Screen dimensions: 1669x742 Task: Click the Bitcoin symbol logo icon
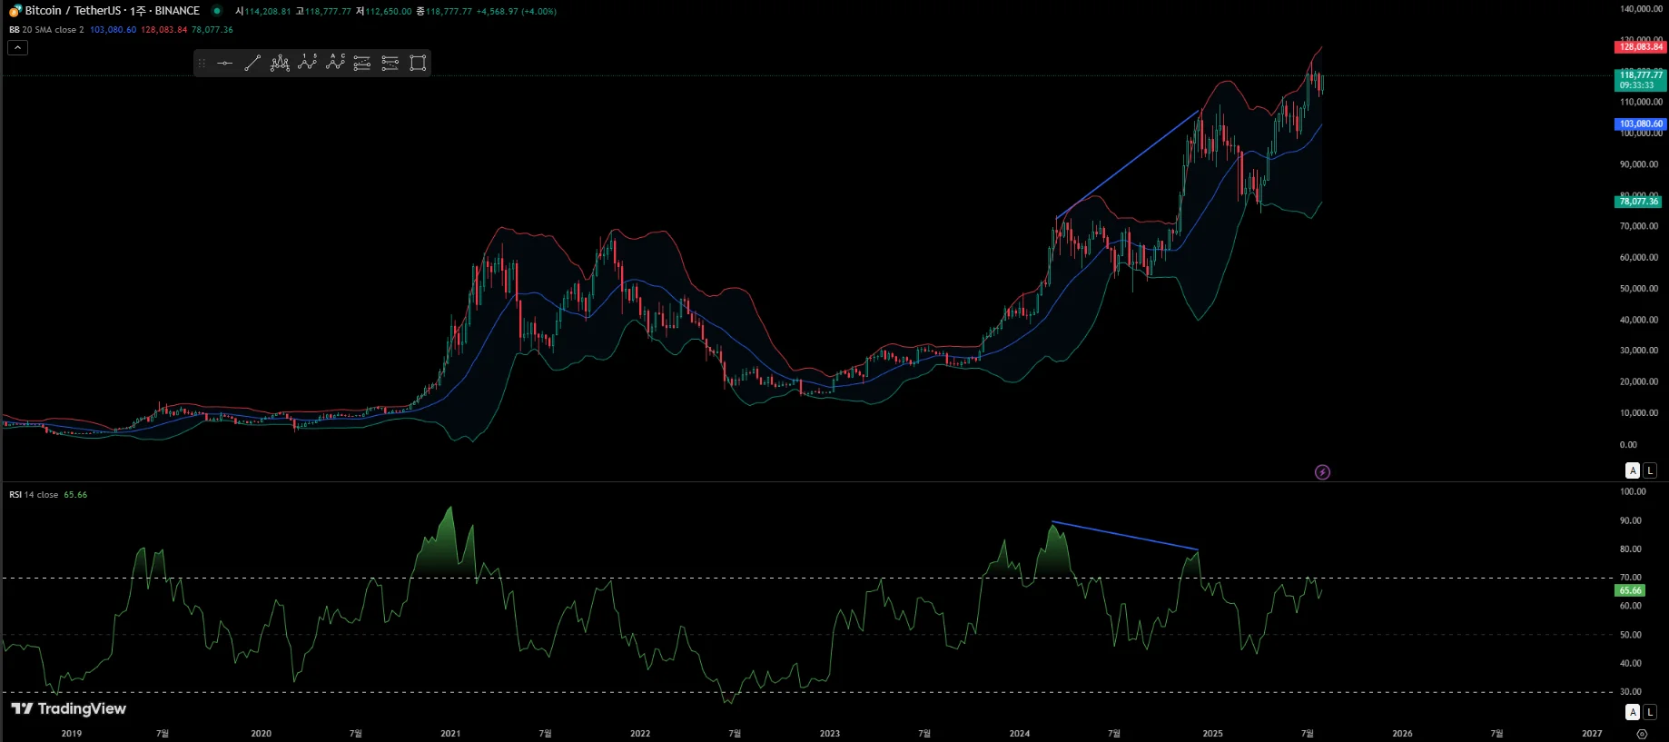[x=15, y=11]
